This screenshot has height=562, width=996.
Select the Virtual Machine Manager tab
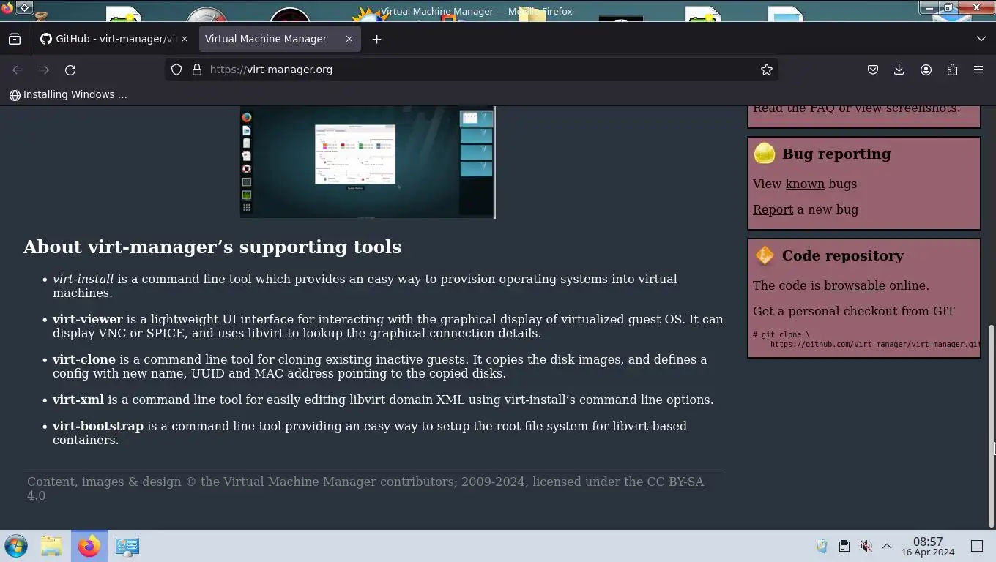[279, 39]
